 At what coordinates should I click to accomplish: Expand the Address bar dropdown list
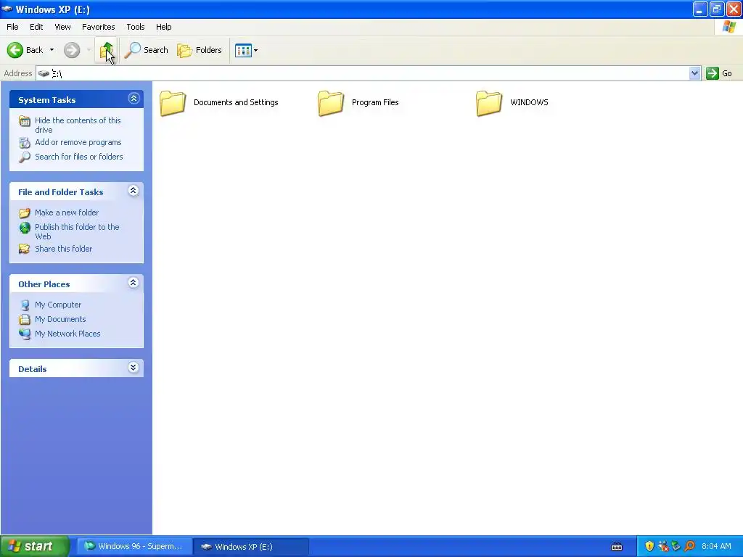point(694,73)
